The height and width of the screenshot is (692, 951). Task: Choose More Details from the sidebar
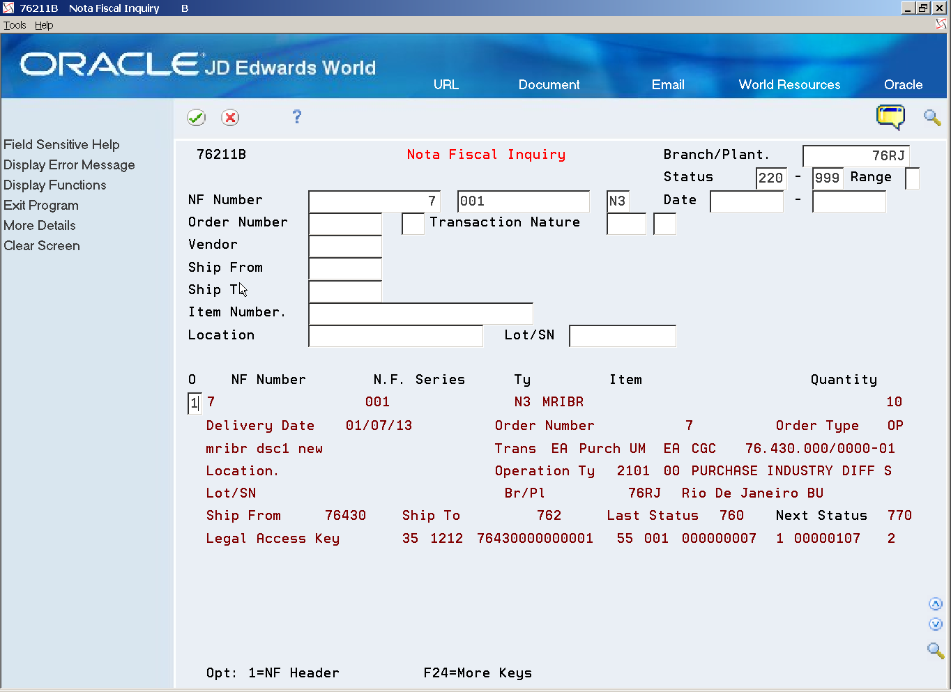coord(40,225)
